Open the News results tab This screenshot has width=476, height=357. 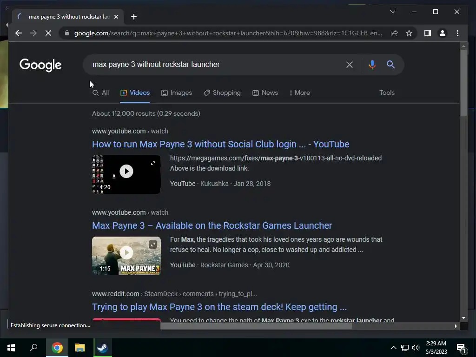pos(265,93)
